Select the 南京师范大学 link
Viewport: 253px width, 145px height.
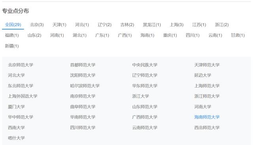click(83, 96)
